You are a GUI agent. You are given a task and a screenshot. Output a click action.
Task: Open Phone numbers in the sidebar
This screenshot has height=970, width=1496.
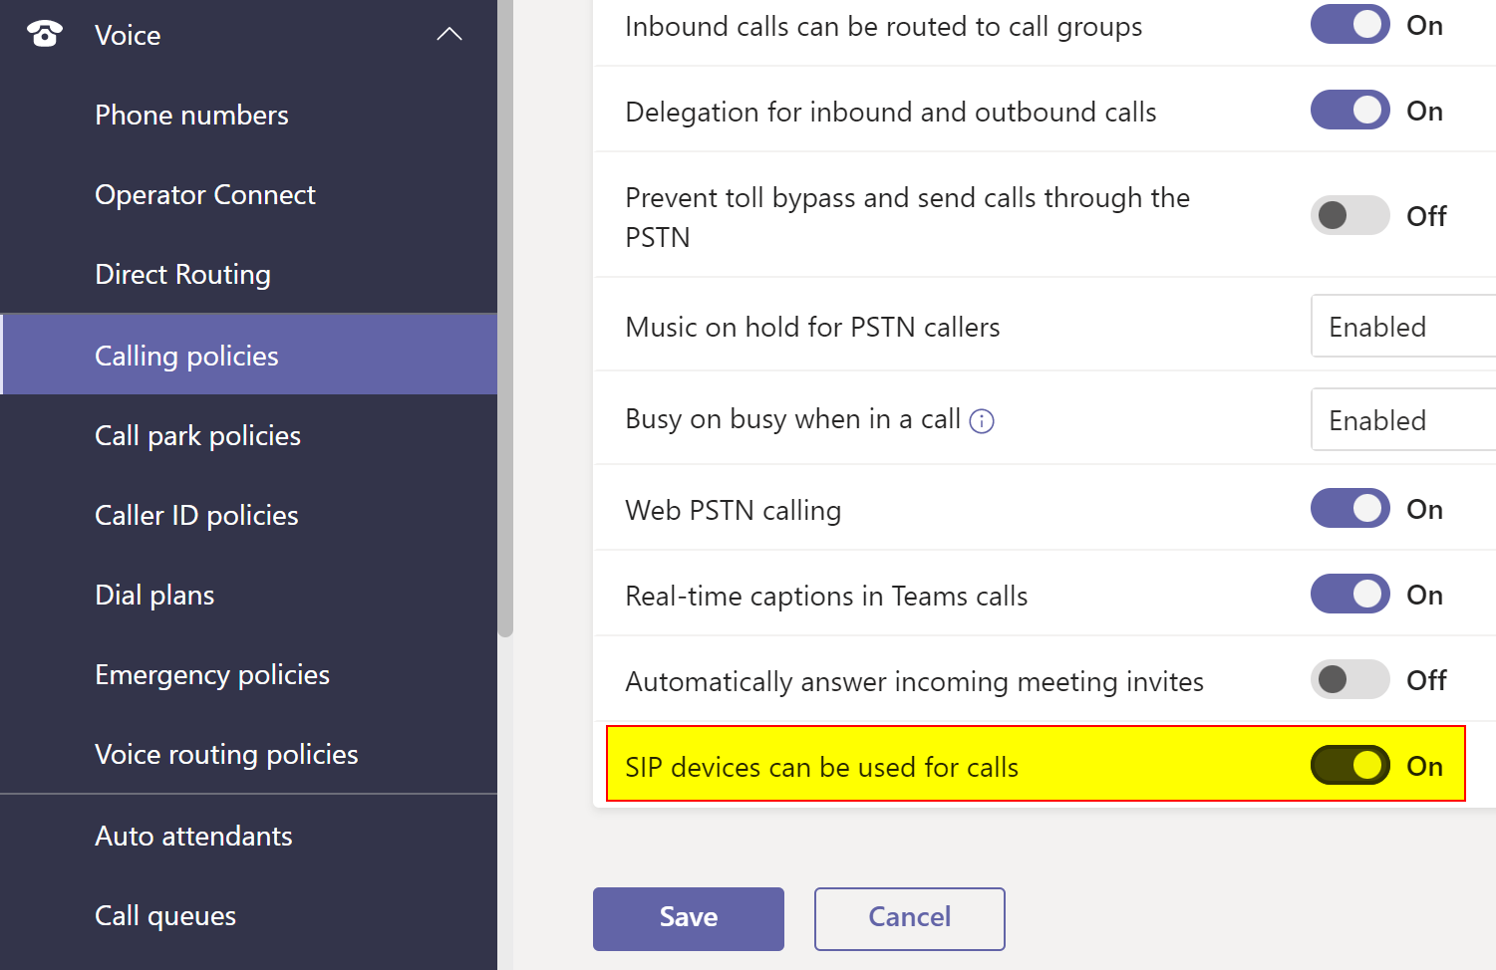pyautogui.click(x=191, y=116)
